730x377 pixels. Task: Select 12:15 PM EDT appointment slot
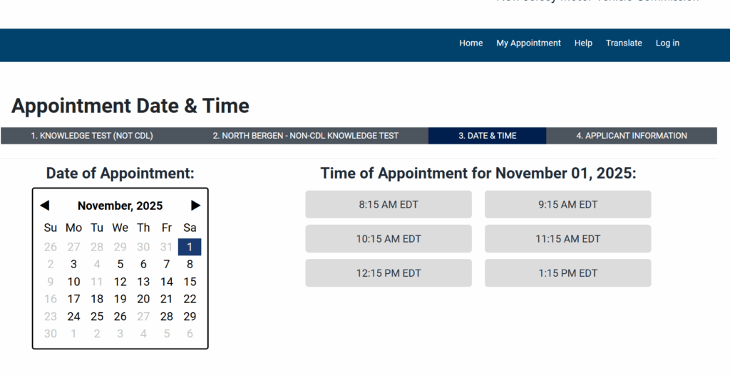click(x=389, y=273)
